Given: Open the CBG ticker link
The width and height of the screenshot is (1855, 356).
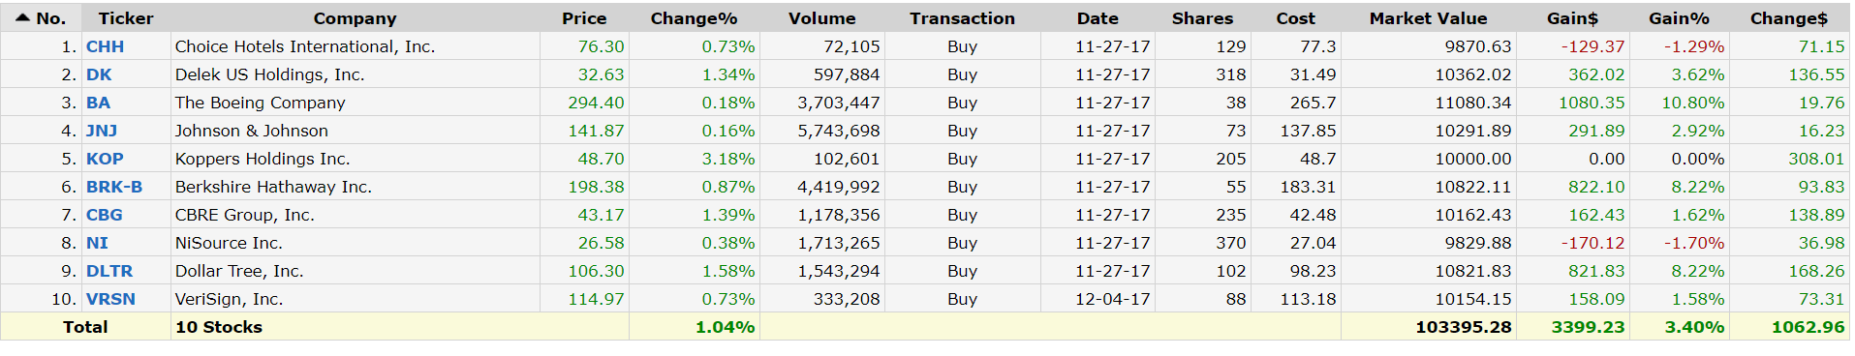Looking at the screenshot, I should coord(105,215).
